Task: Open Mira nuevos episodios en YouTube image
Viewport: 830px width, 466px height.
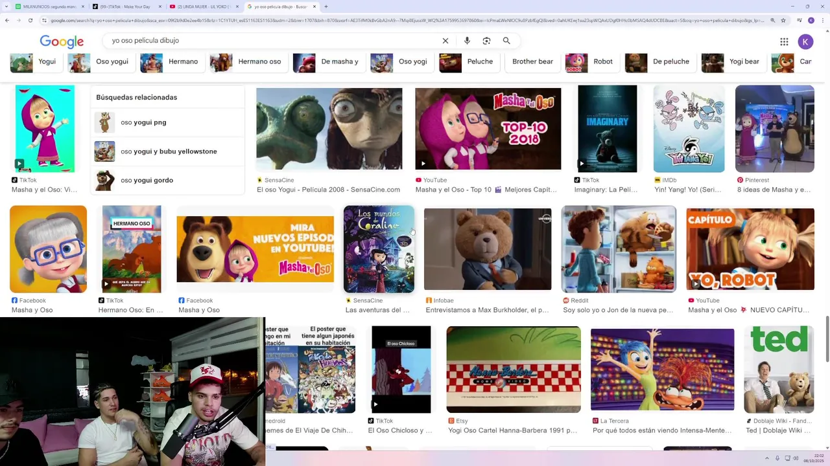Action: point(255,249)
